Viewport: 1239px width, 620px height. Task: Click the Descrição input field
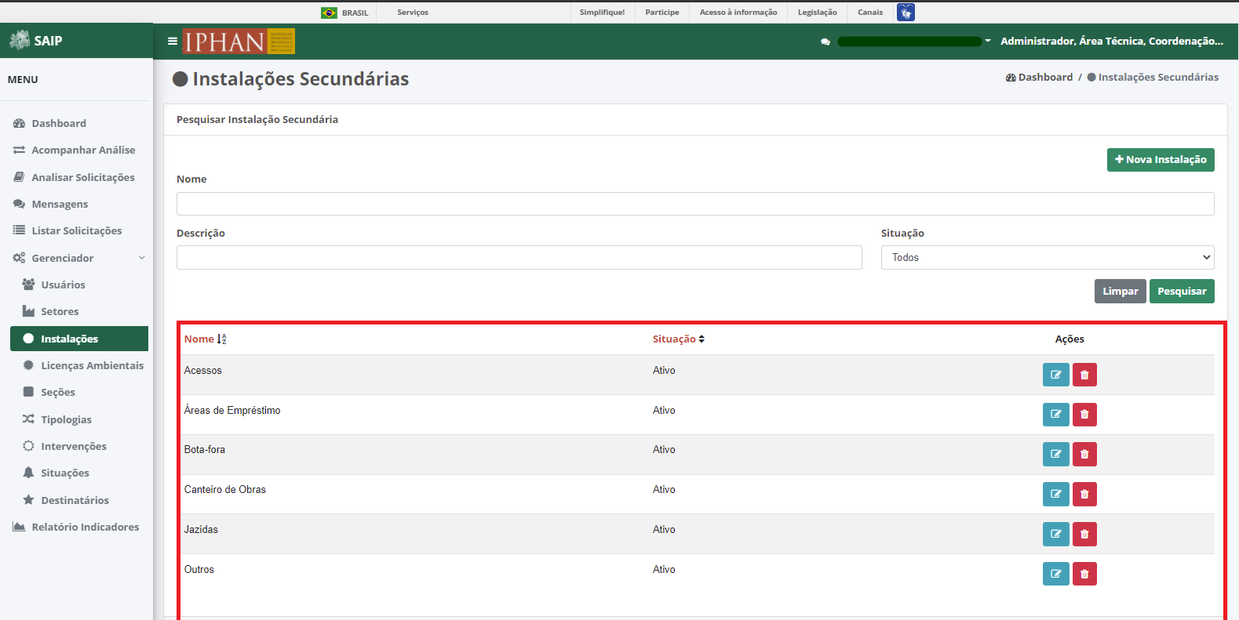(519, 257)
